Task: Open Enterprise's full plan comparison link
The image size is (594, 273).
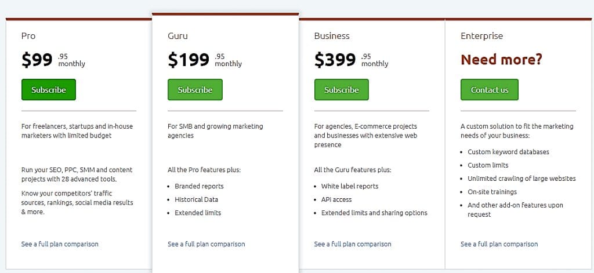Action: click(499, 244)
